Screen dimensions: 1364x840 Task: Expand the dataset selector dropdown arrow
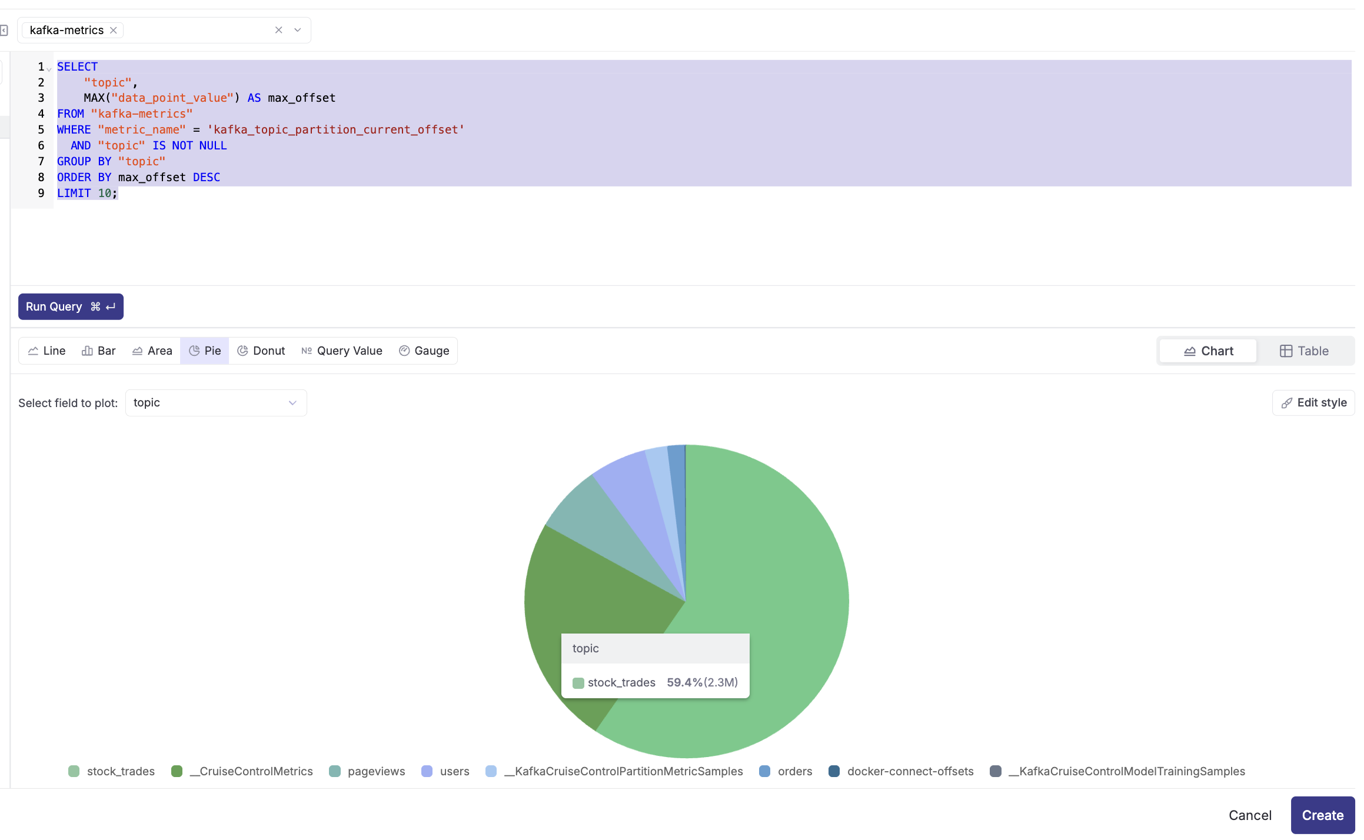pyautogui.click(x=298, y=30)
